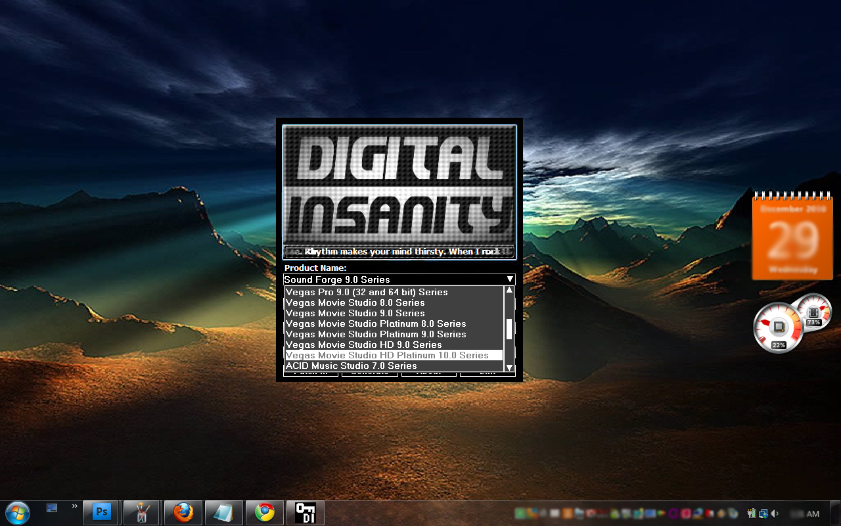Select Vegas Movie Studio HD Platinum 10.0 Series
The height and width of the screenshot is (526, 841).
(394, 355)
